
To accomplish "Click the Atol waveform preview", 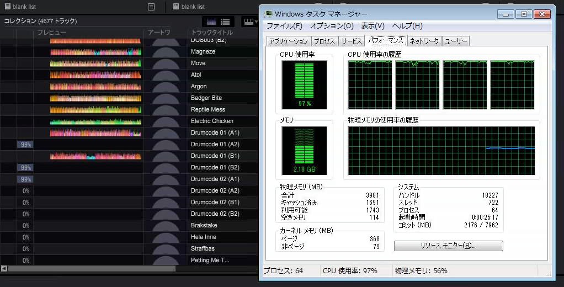I will coord(95,75).
